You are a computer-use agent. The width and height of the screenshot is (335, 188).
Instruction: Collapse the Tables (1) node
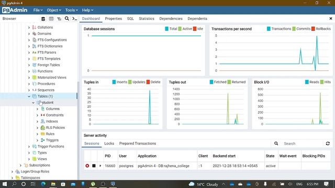pos(29,96)
